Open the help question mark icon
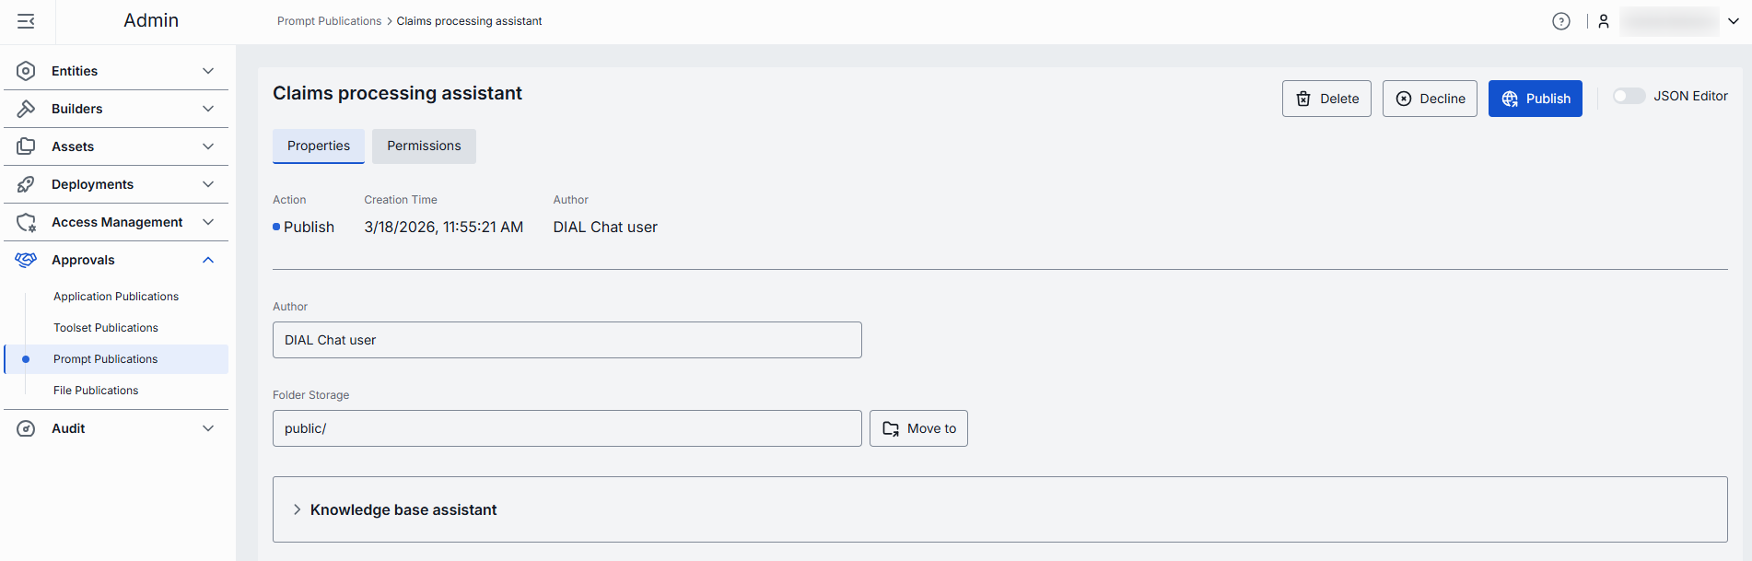This screenshot has height=561, width=1752. [1560, 21]
